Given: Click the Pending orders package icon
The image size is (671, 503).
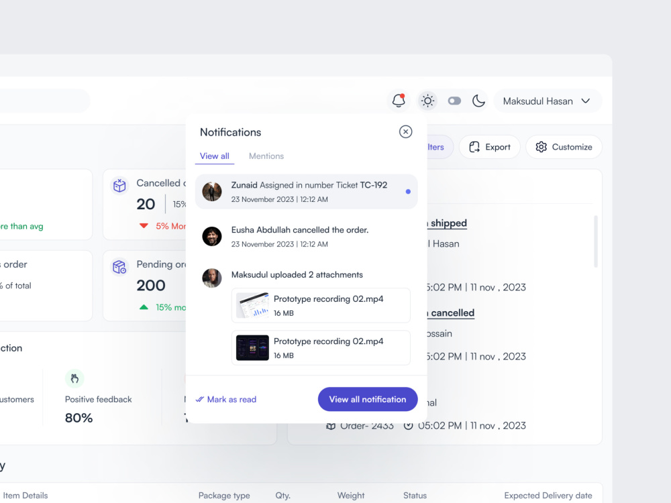Looking at the screenshot, I should [x=119, y=267].
